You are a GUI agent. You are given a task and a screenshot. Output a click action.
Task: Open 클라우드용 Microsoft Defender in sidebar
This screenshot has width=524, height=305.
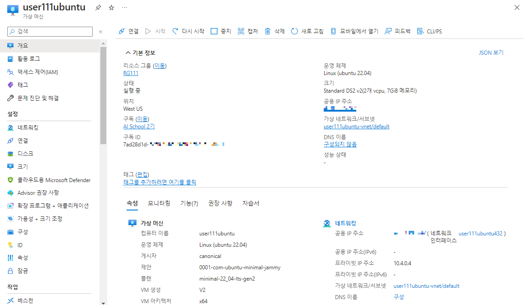(50, 180)
